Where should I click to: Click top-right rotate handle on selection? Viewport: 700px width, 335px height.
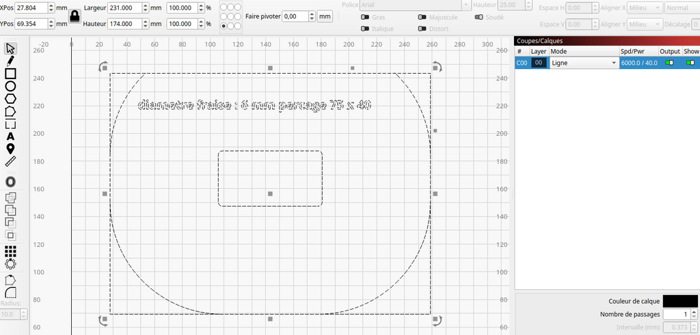tap(437, 67)
